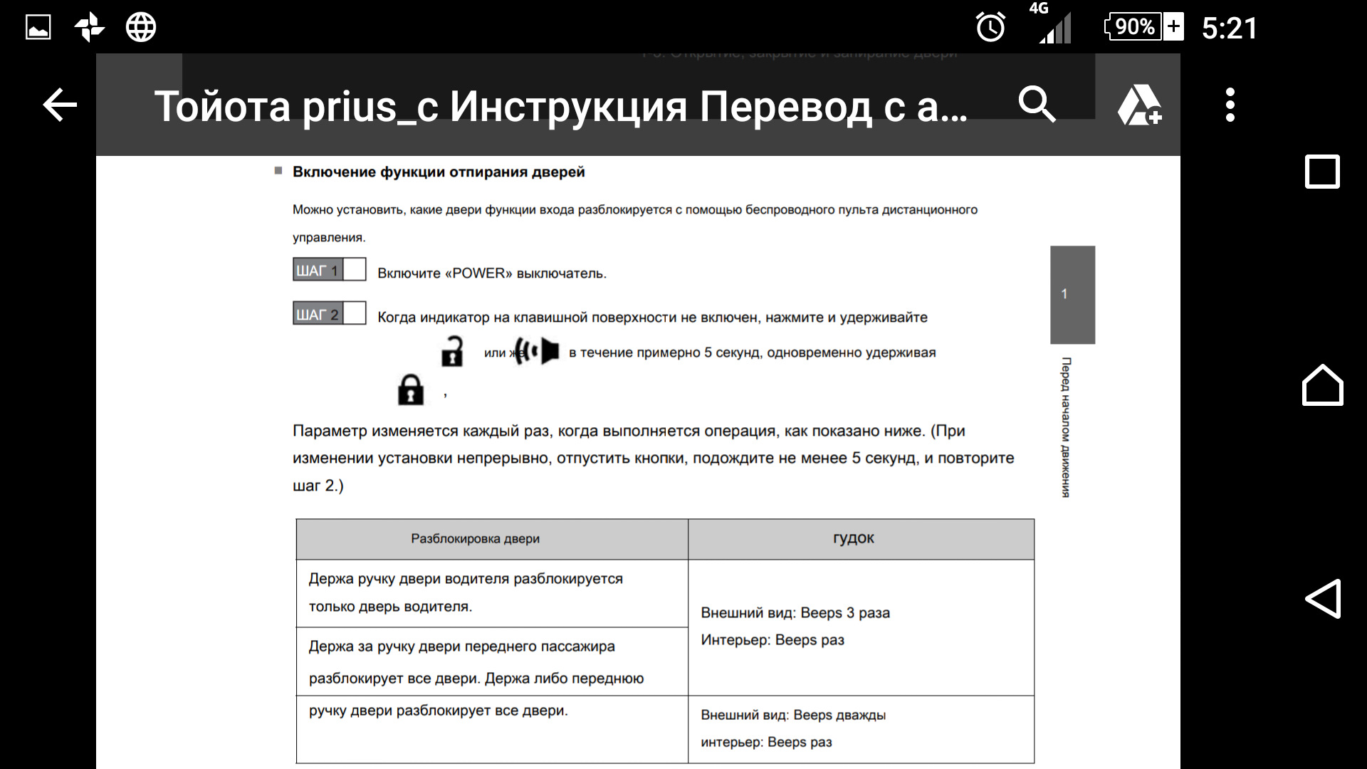Tap the text Включите «POWER» выключатель
1367x769 pixels.
click(492, 273)
